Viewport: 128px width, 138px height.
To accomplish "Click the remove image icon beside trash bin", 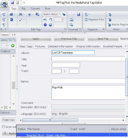I will [37, 15].
